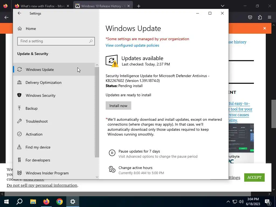Screen dimensions: 276x207
Task: Open the volume speaker tray icon
Action: (x=241, y=202)
